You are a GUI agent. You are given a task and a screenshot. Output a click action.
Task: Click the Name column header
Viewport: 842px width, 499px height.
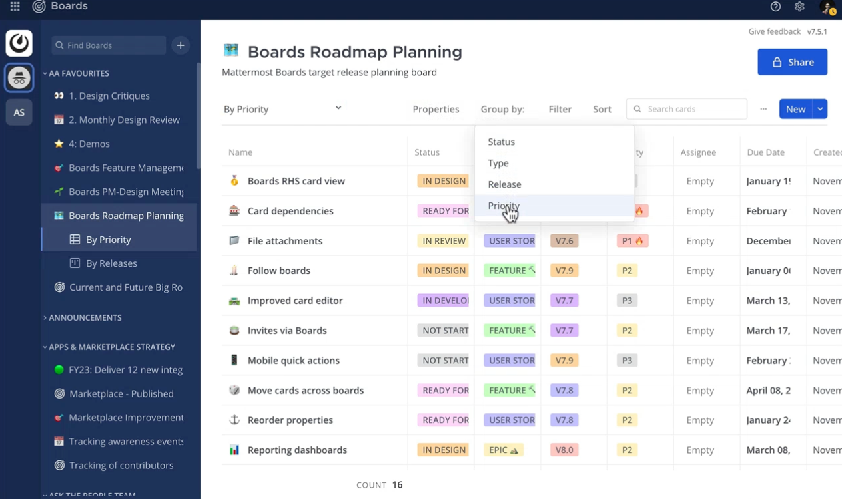point(240,152)
